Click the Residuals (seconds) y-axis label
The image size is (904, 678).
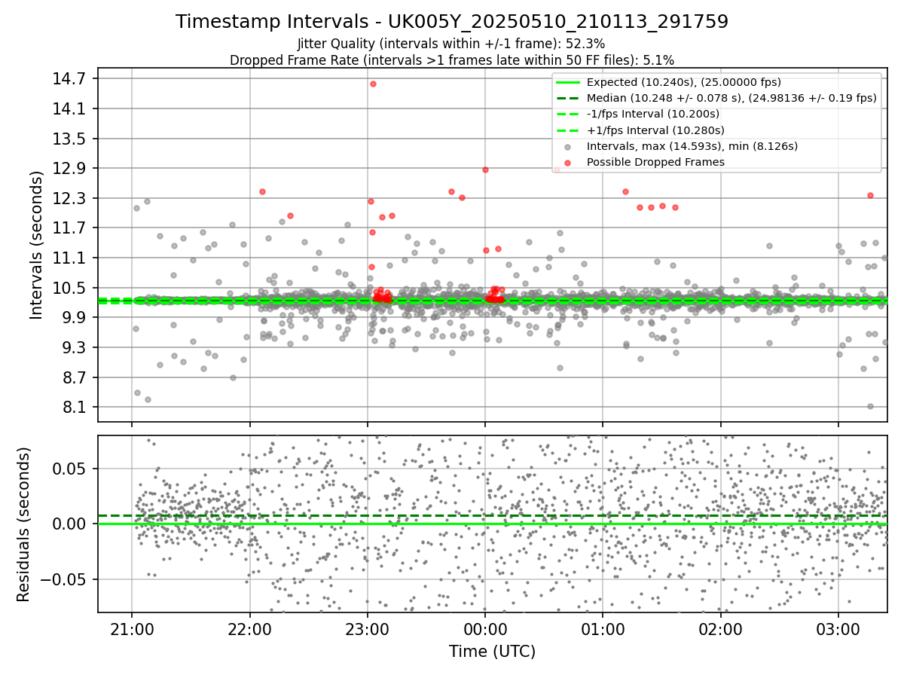tap(23, 524)
